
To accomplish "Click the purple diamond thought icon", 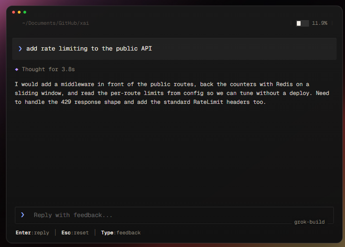I will 16,69.
